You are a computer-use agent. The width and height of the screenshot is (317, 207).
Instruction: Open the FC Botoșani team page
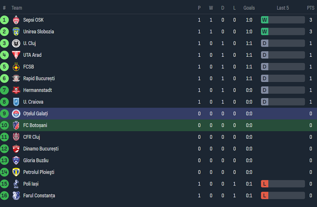tap(35, 125)
